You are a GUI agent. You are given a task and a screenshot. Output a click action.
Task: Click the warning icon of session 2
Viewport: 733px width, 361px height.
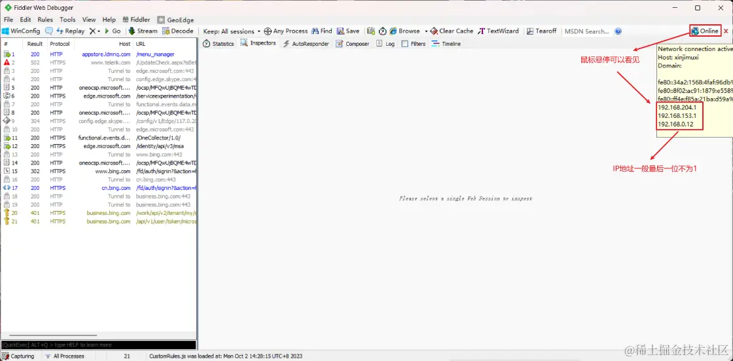(7, 62)
